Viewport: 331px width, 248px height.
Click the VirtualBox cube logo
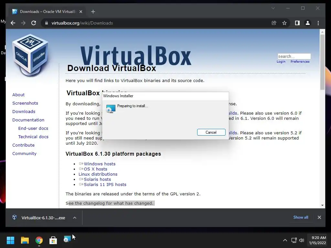(30, 55)
